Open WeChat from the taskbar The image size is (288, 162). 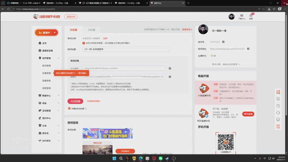coord(161,158)
